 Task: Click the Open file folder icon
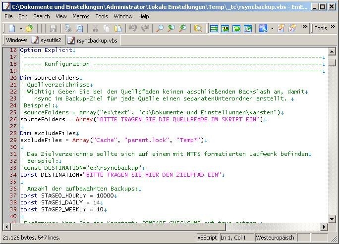point(29,28)
